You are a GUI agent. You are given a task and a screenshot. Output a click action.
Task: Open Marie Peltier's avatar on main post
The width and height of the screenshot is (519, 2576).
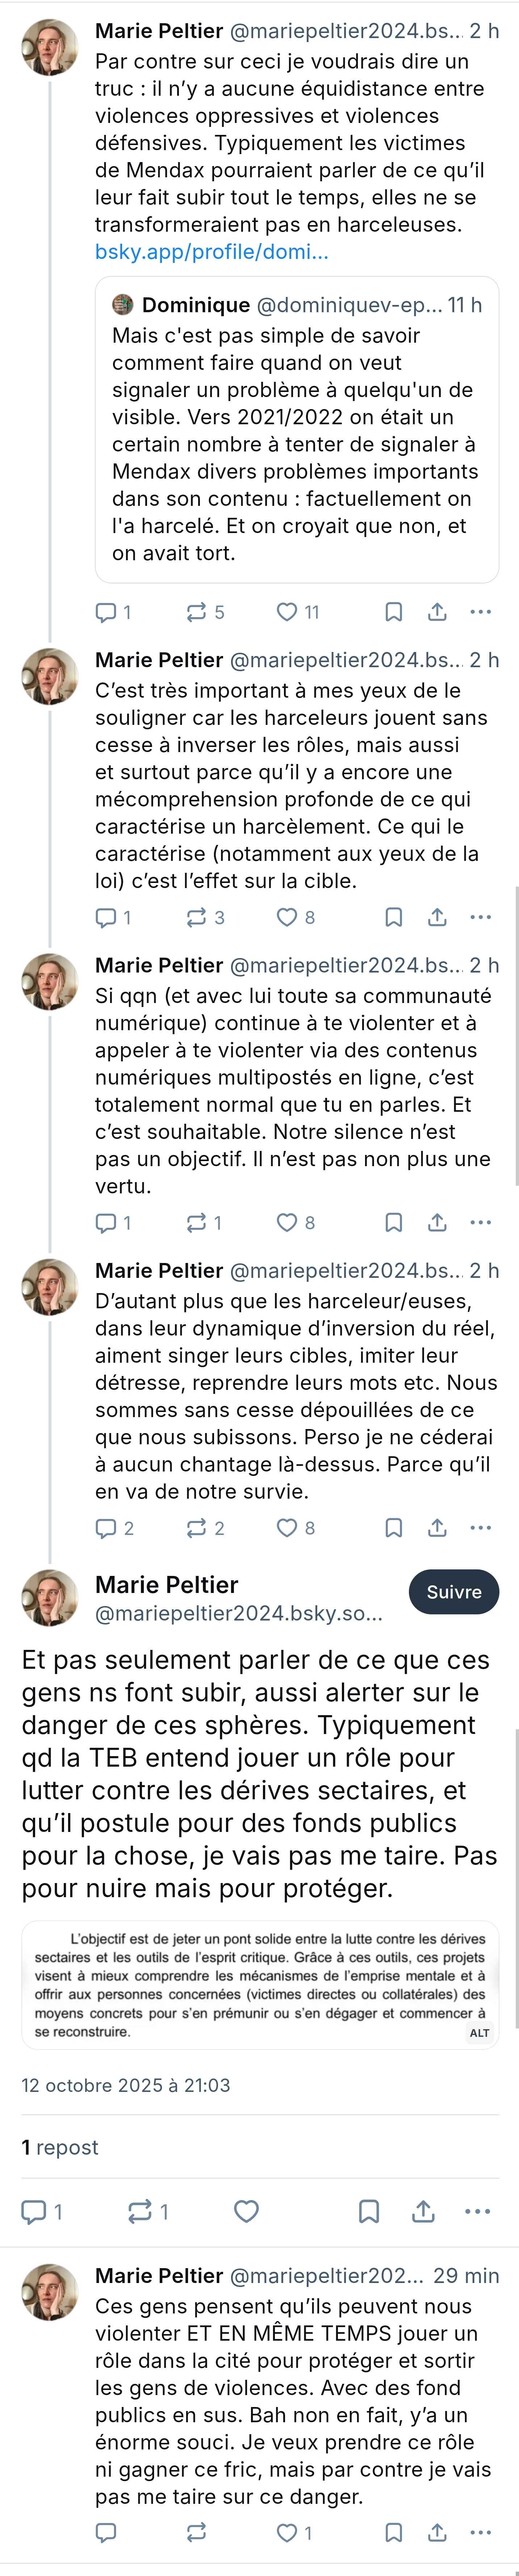click(50, 1597)
